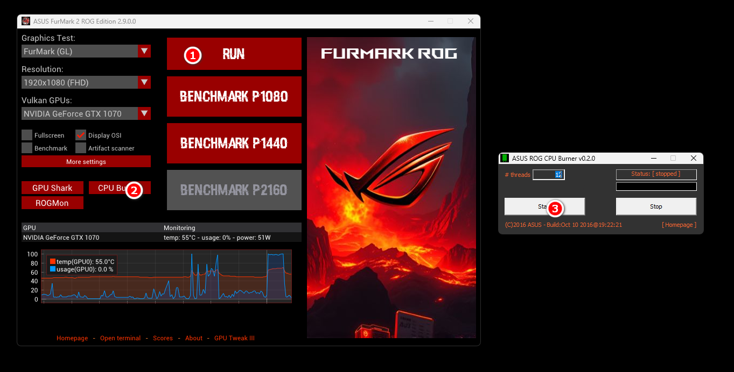Click the "(C)2016 ASUS - Build:Oct 10 2016" text

pyautogui.click(x=563, y=225)
